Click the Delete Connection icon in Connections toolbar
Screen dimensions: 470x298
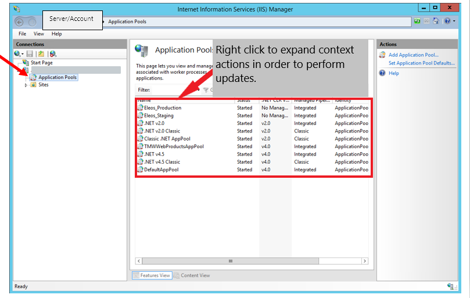pyautogui.click(x=53, y=53)
